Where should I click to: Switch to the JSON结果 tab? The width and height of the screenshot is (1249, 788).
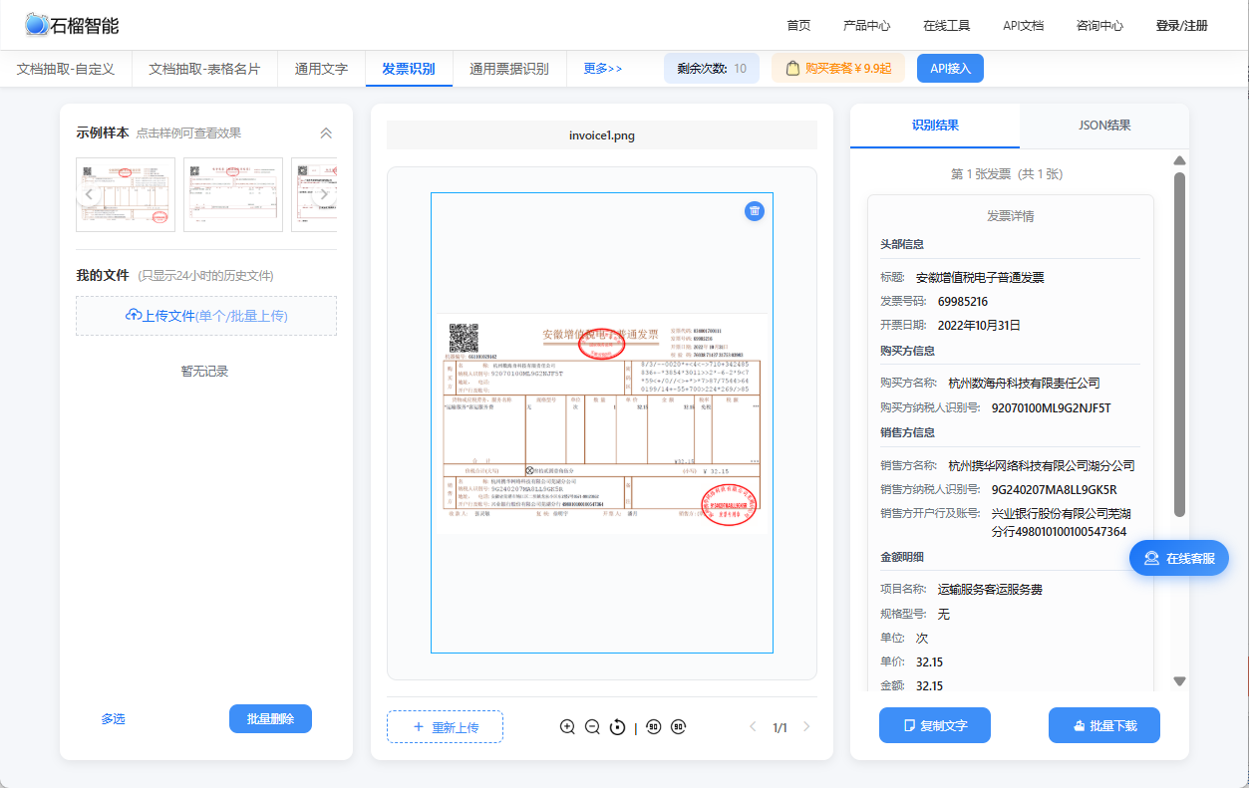point(1104,126)
